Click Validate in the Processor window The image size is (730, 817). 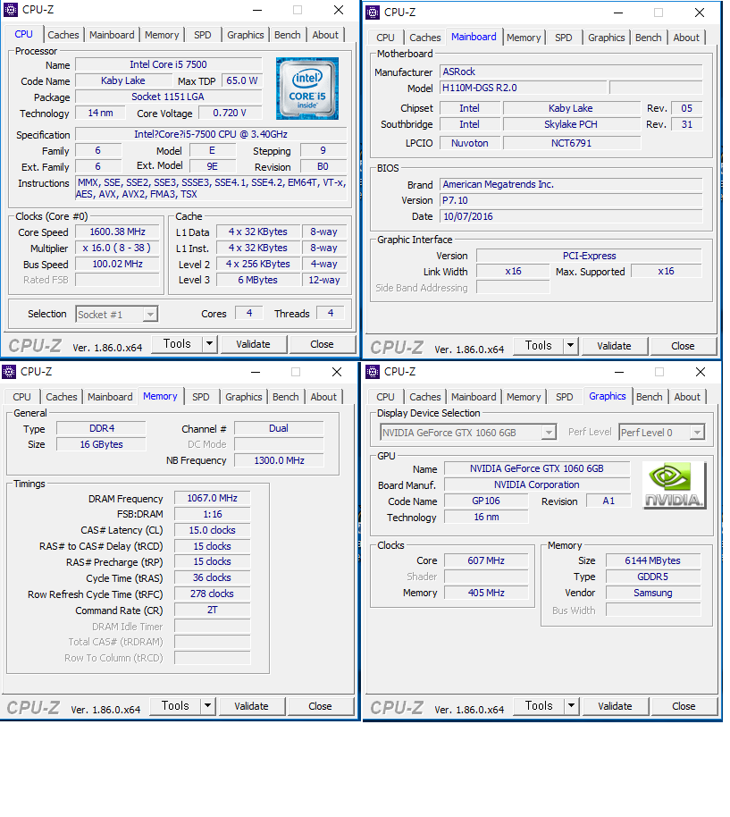coord(253,344)
